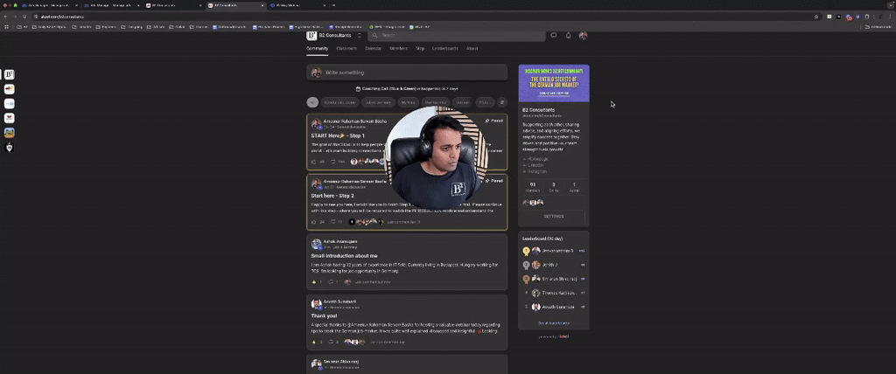
Task: Click the SETTINGS button in sidebar
Action: click(x=554, y=217)
